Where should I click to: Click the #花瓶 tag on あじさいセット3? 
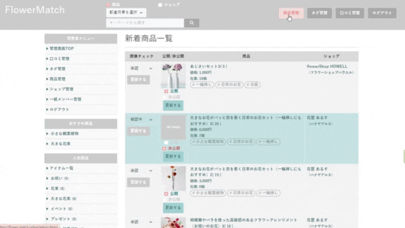pos(252,84)
